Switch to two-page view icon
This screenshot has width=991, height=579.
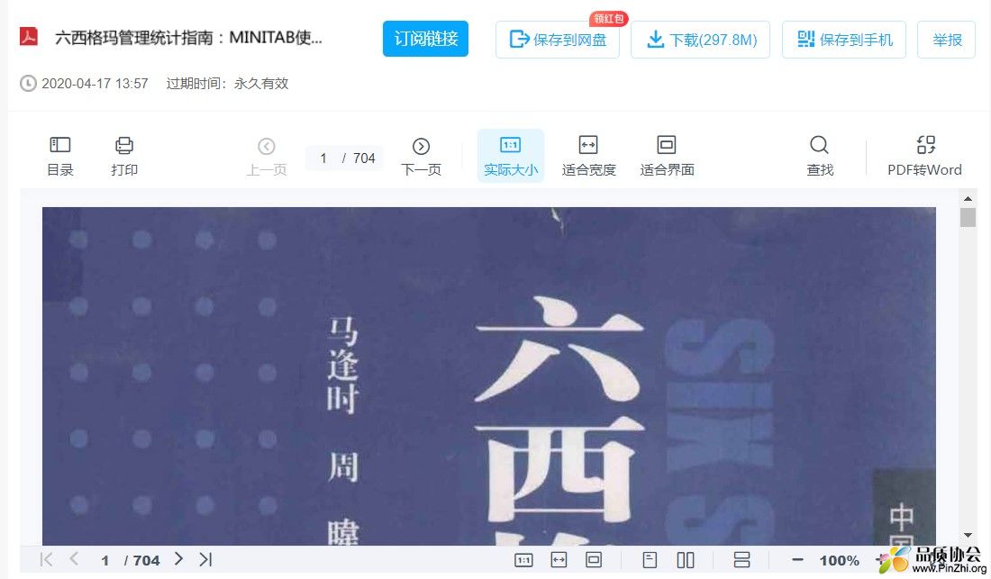point(686,560)
